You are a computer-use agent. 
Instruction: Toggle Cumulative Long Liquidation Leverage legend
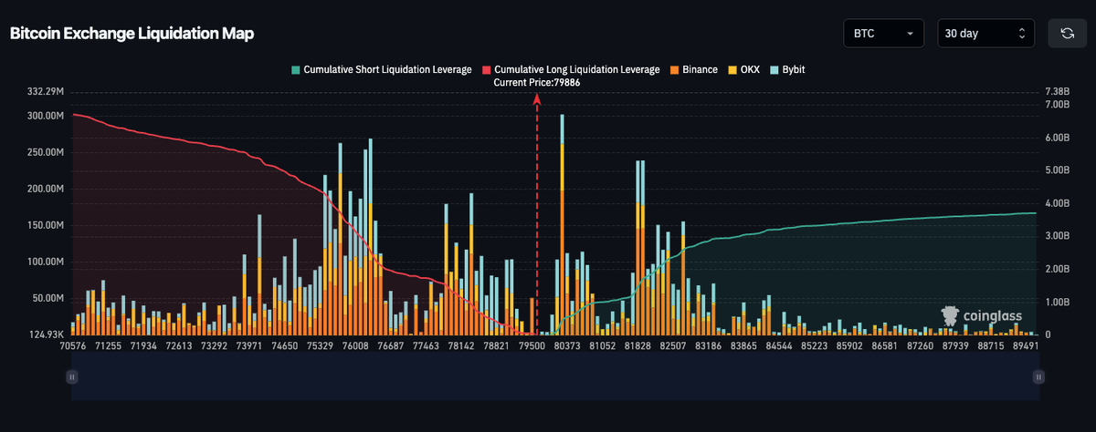pos(571,69)
